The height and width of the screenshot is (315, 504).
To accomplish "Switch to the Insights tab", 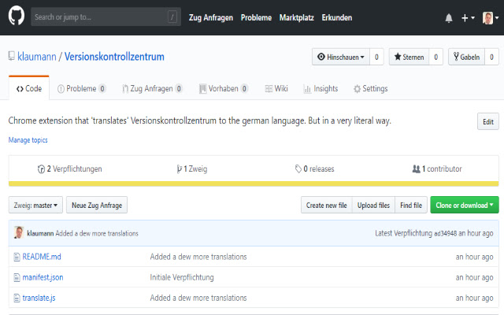I will 321,88.
